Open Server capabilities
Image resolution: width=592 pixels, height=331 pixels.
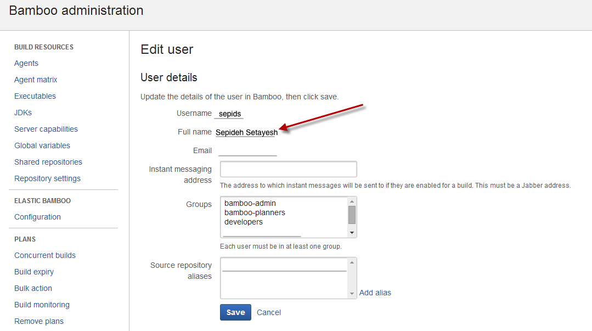point(46,129)
